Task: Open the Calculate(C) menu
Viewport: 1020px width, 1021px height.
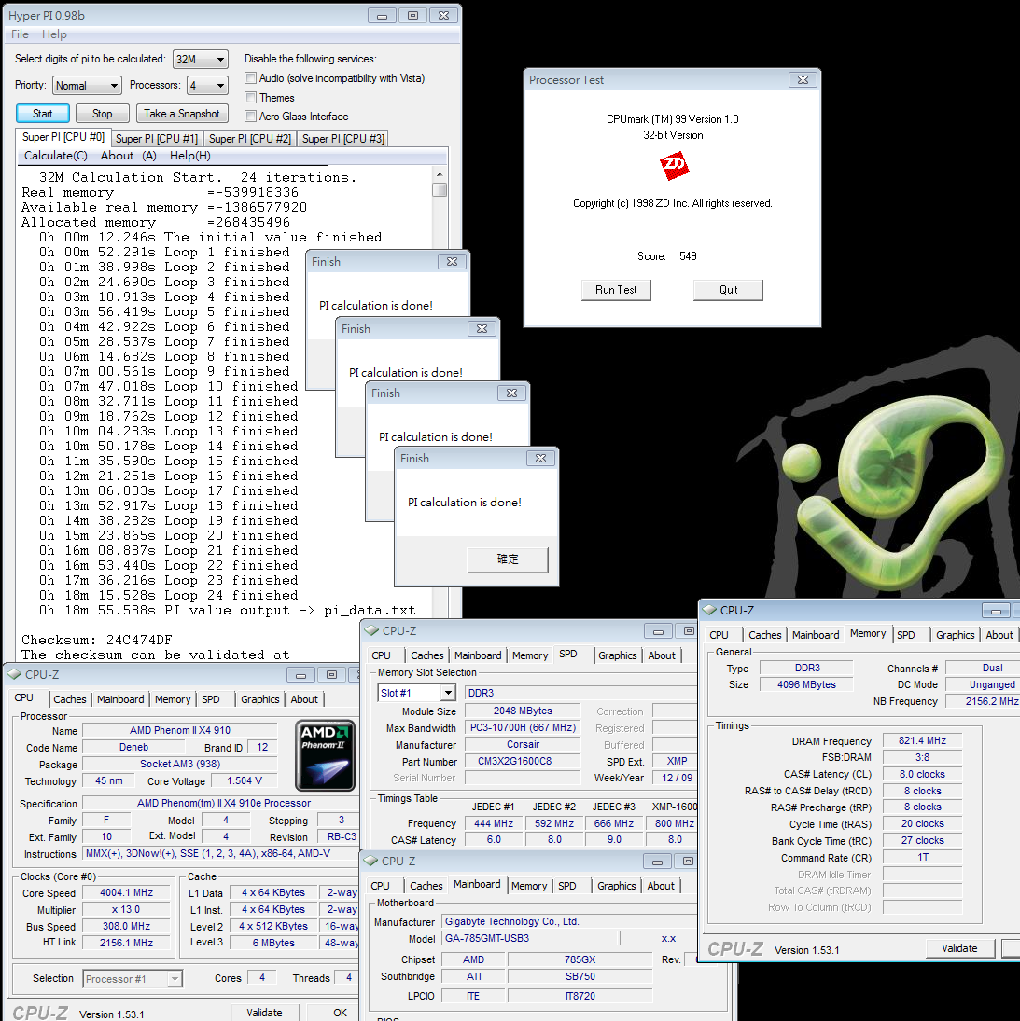Action: pyautogui.click(x=55, y=156)
